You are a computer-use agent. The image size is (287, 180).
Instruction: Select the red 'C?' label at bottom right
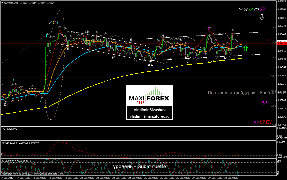[x=269, y=122]
